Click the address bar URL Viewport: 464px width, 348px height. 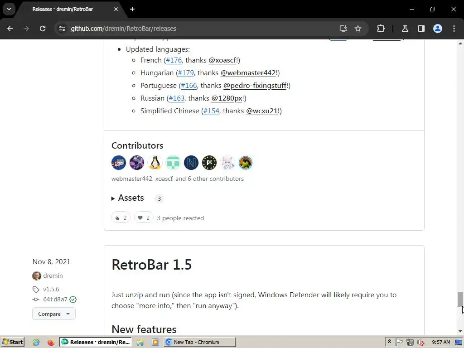tap(123, 29)
